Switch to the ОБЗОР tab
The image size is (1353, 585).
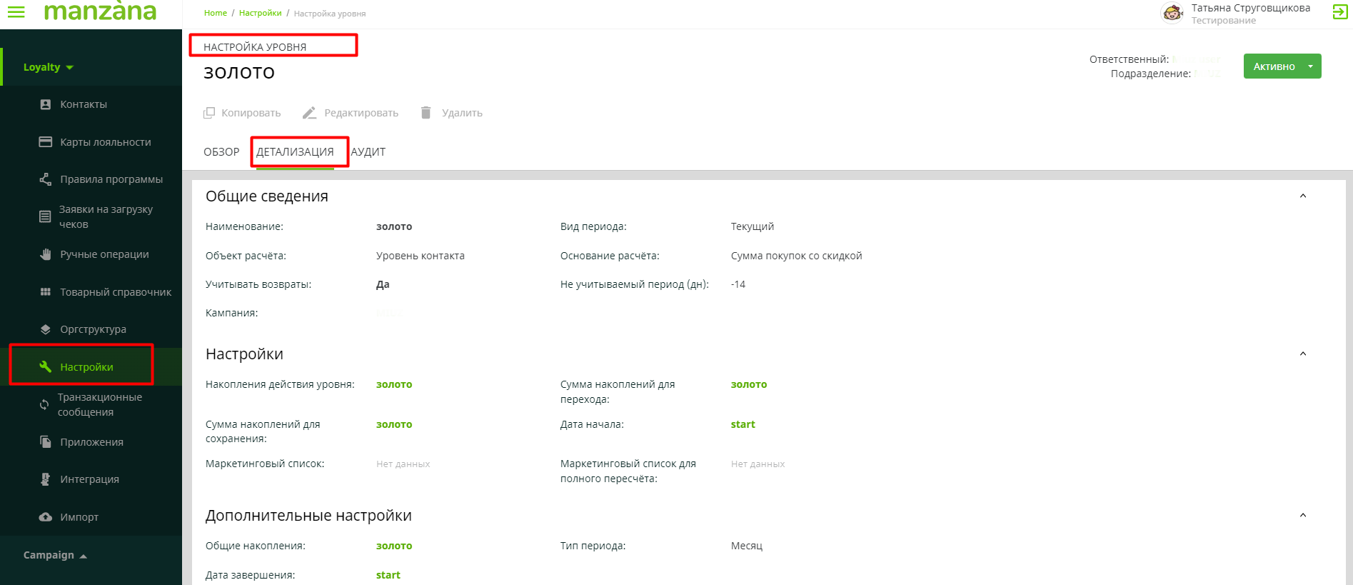tap(221, 152)
